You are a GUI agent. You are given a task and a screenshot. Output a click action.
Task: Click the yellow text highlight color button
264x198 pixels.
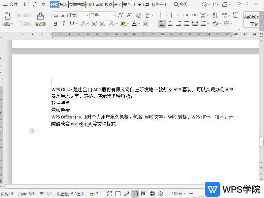coord(123,24)
